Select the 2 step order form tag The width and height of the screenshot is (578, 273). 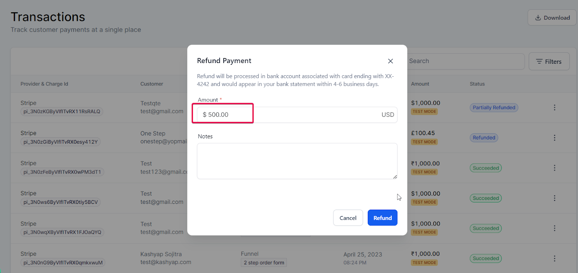click(x=264, y=263)
